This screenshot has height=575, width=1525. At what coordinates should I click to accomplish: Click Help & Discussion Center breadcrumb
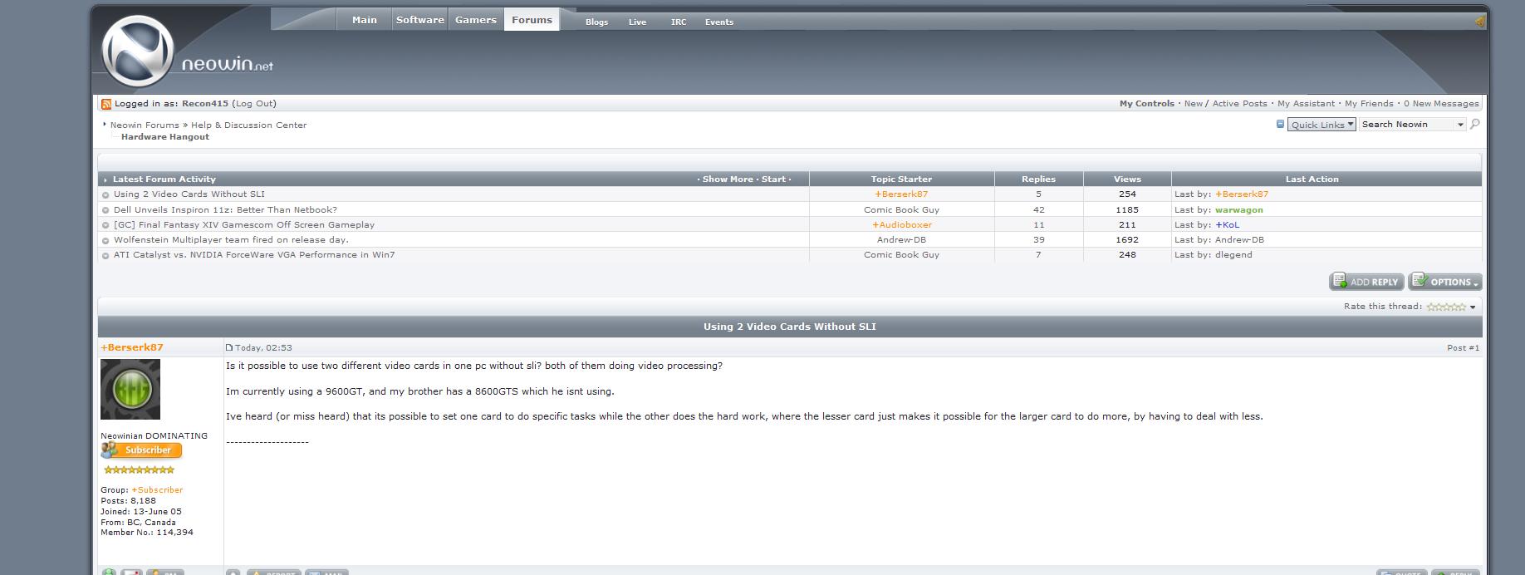click(249, 125)
